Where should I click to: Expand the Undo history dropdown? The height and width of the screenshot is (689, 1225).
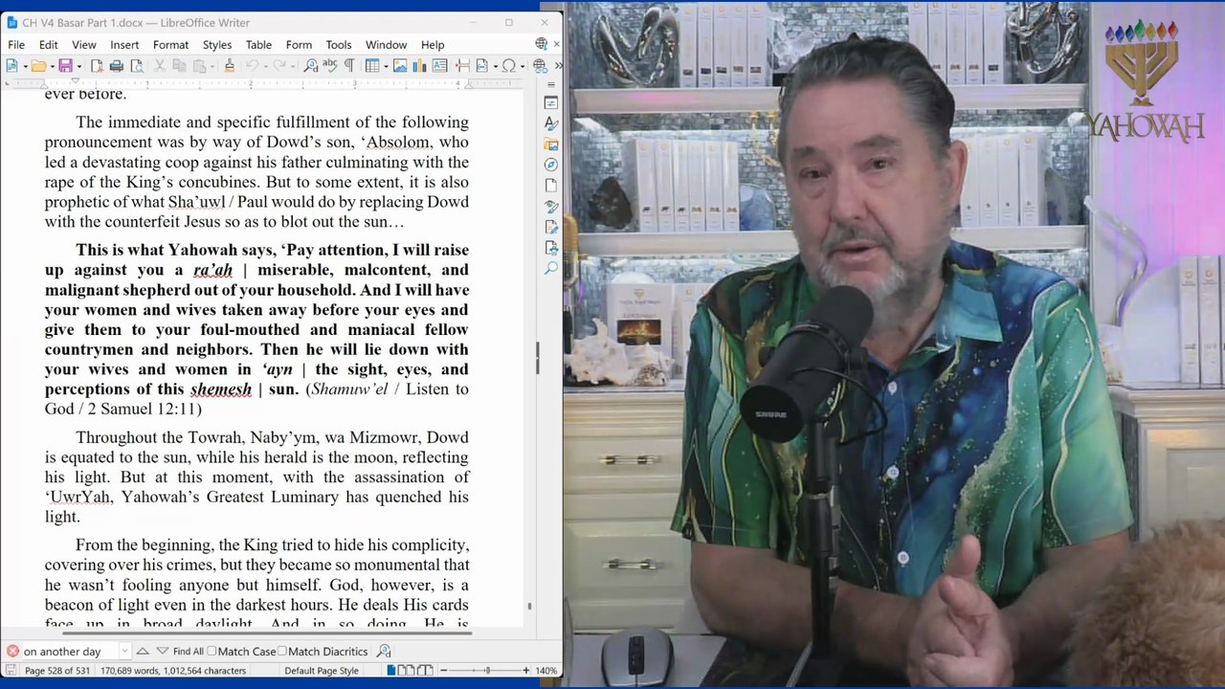click(x=264, y=66)
